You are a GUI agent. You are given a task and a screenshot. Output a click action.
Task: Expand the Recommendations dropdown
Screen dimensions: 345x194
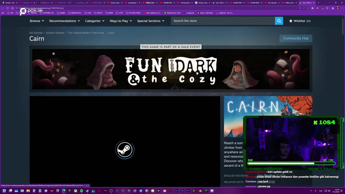(65, 21)
